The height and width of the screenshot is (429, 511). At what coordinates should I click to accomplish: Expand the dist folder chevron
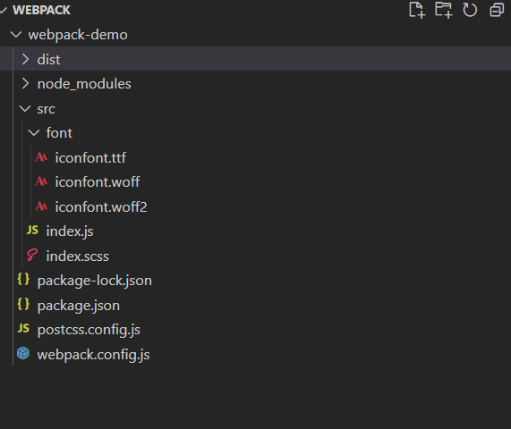point(25,59)
